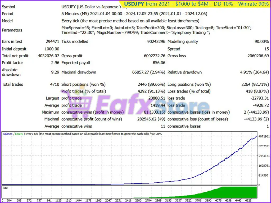Select the bars value "294471"
Screen dimensions: 271x203
[x=52, y=41]
